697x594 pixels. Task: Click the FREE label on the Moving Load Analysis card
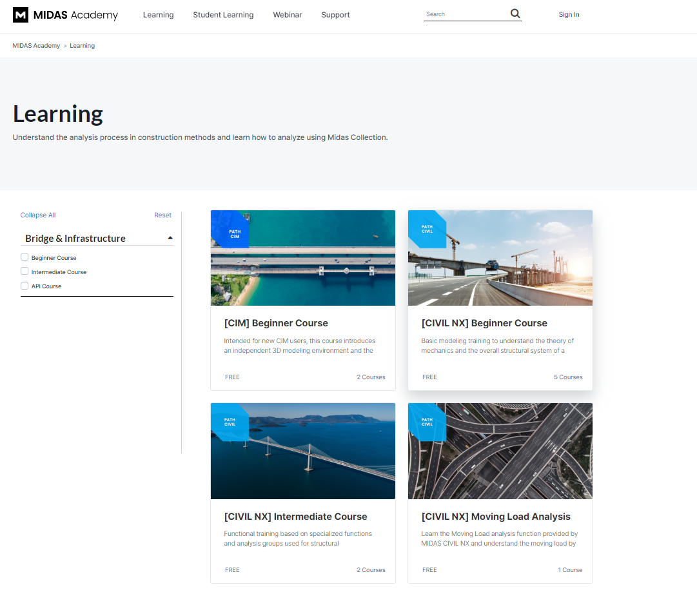point(429,570)
